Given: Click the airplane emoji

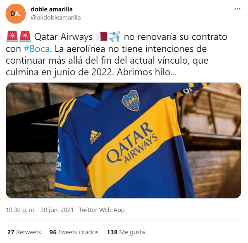Looking at the screenshot, I should click(114, 36).
